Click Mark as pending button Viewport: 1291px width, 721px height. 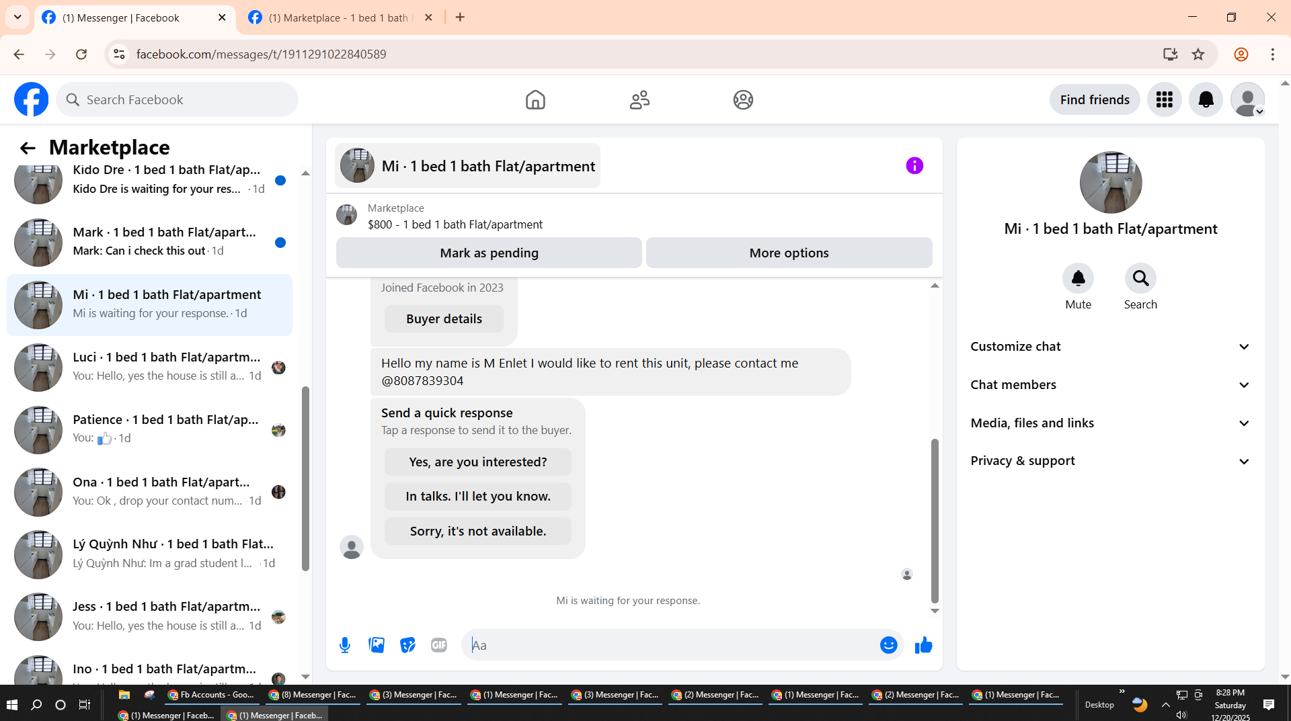pyautogui.click(x=489, y=253)
